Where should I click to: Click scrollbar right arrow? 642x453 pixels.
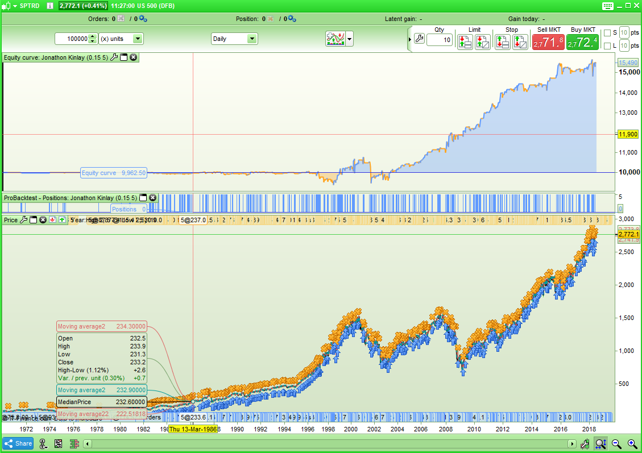tap(573, 444)
